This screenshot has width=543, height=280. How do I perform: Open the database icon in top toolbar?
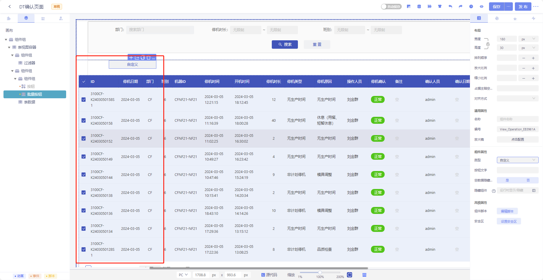point(419,6)
